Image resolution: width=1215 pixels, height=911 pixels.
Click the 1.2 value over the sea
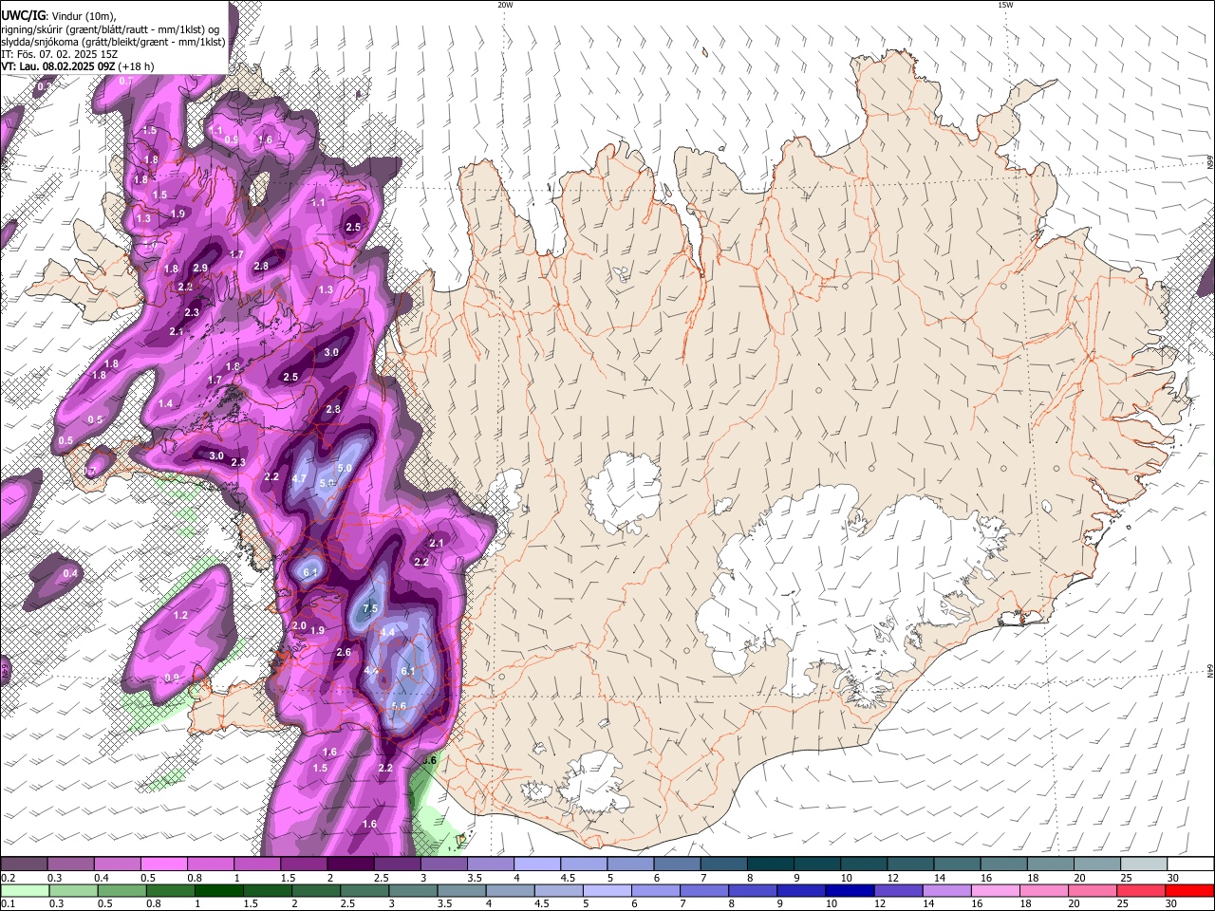180,615
